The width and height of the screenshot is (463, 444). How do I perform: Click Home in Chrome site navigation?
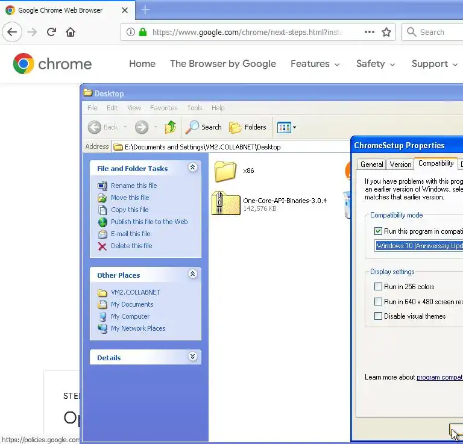pos(142,64)
